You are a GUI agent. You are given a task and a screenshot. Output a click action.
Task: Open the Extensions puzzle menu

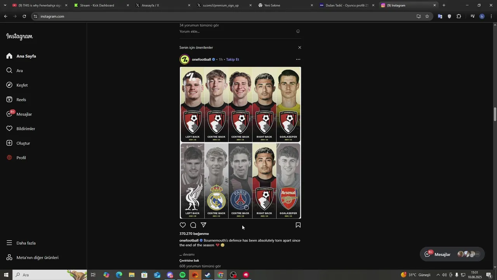[x=459, y=16]
